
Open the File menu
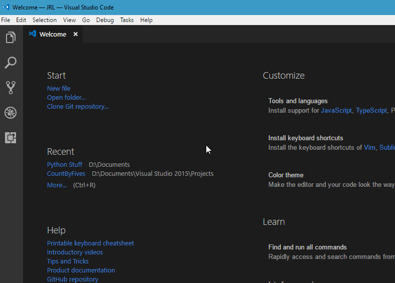(6, 20)
